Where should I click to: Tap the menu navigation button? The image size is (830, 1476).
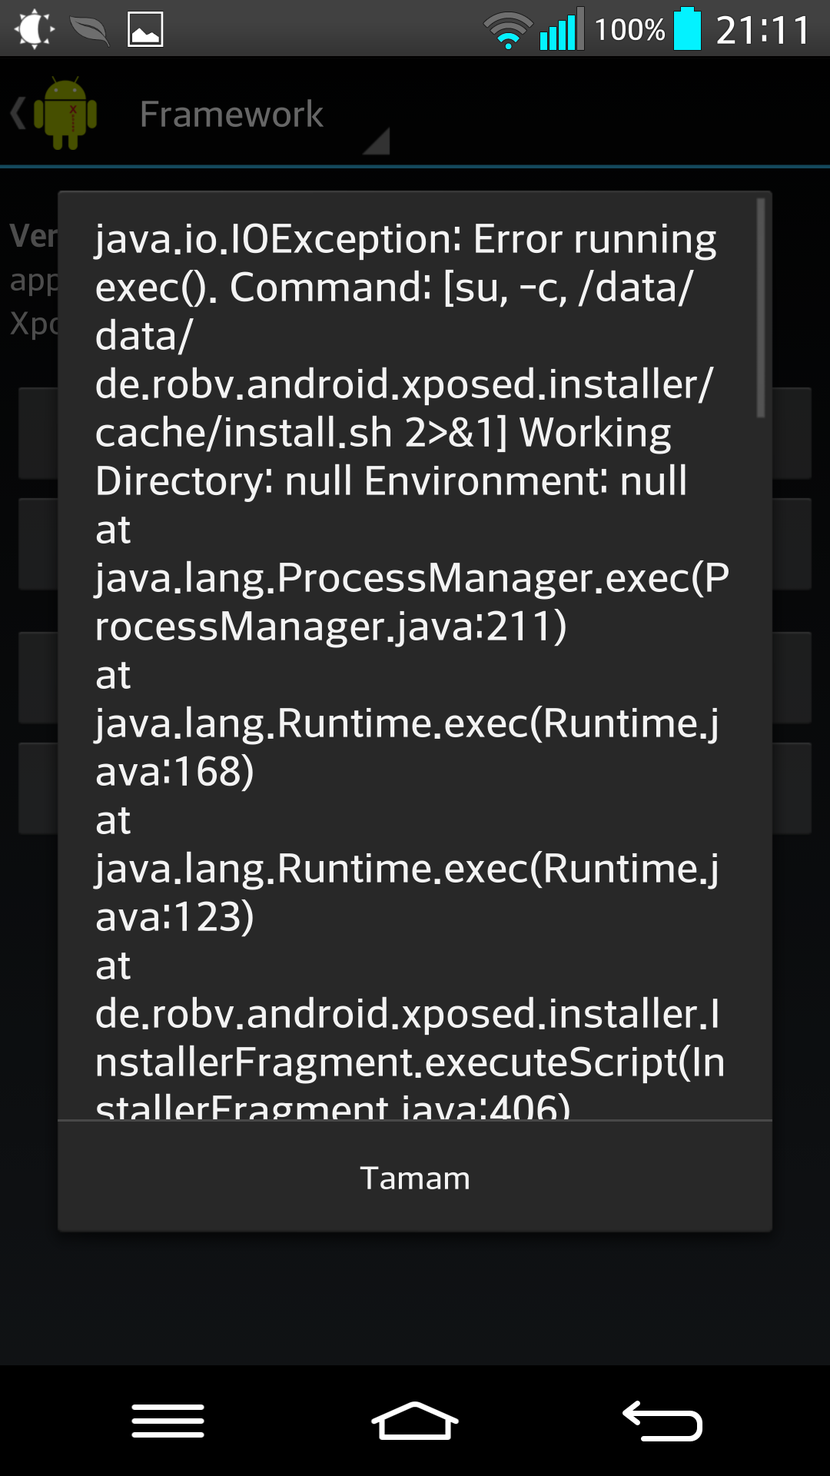(x=168, y=1421)
